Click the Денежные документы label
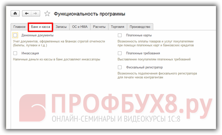222x135 pixels. point(37,35)
